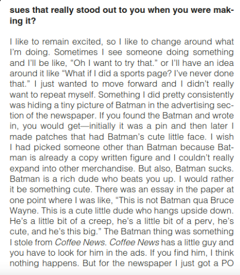This screenshot has height=275, width=240.
Task: Click the word 'initially' after the dash
Action: point(102,126)
